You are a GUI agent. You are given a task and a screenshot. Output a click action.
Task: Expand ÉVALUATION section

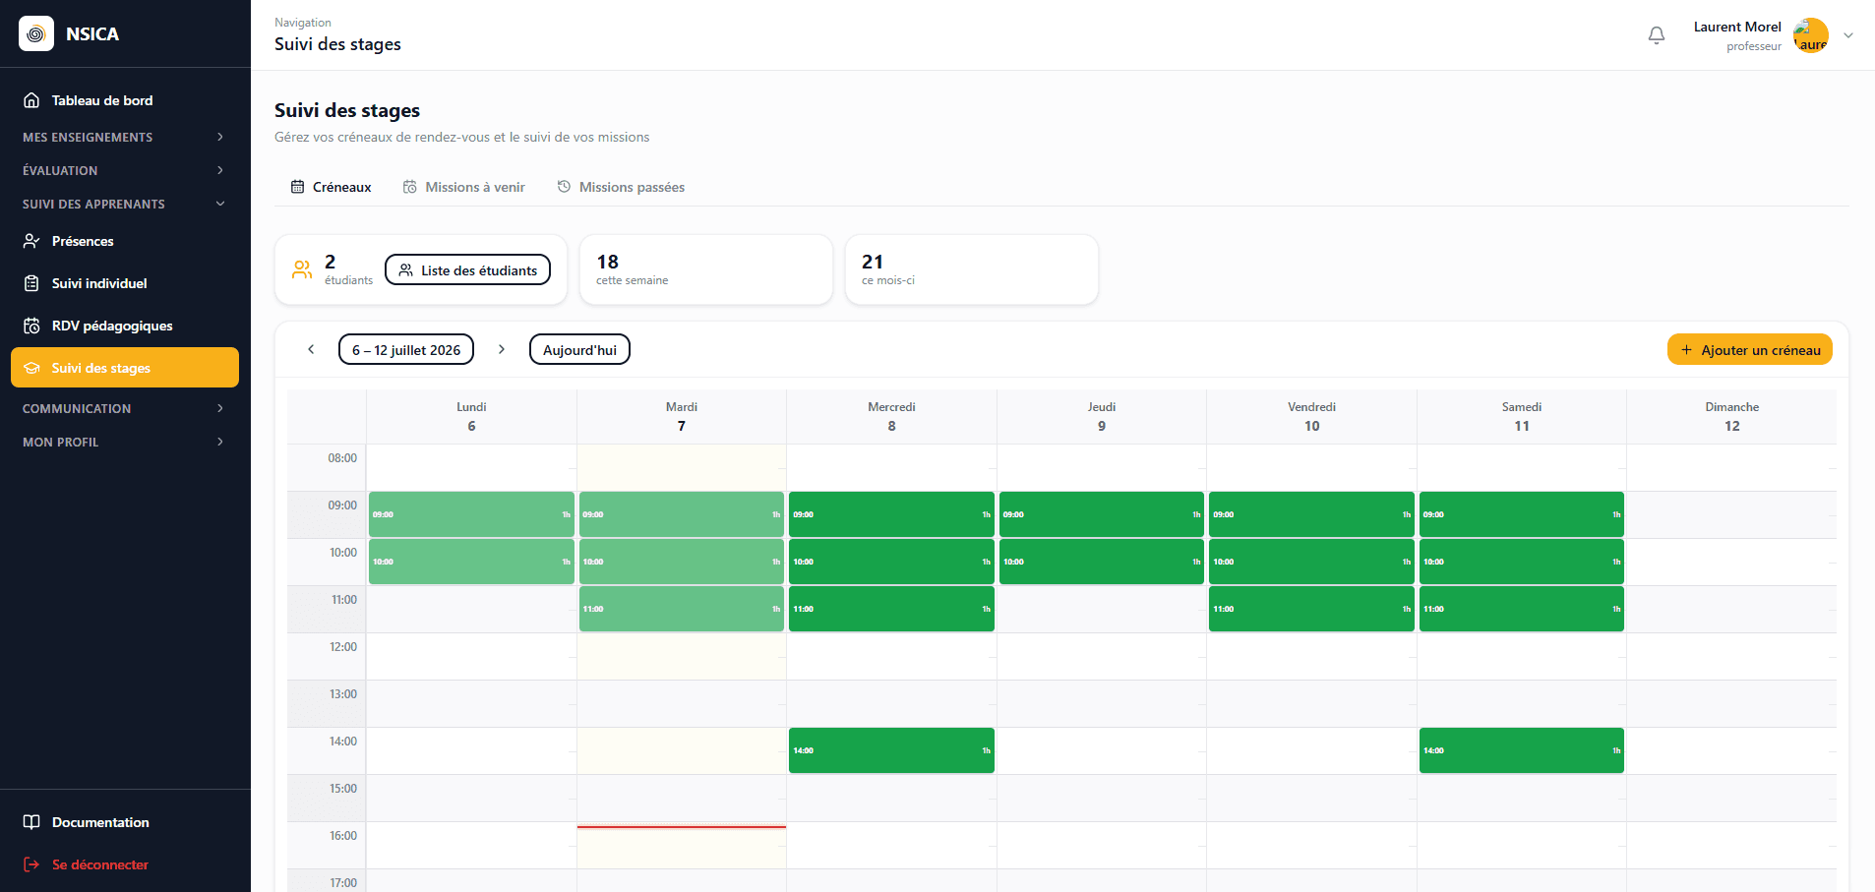(x=125, y=170)
